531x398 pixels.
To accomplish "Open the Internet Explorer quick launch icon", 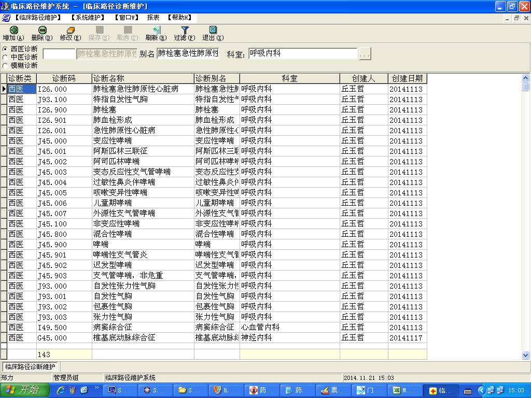I will tap(61, 390).
